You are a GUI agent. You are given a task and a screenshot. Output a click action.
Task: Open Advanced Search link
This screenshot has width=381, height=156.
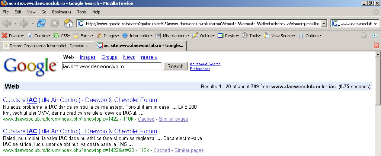point(205,64)
